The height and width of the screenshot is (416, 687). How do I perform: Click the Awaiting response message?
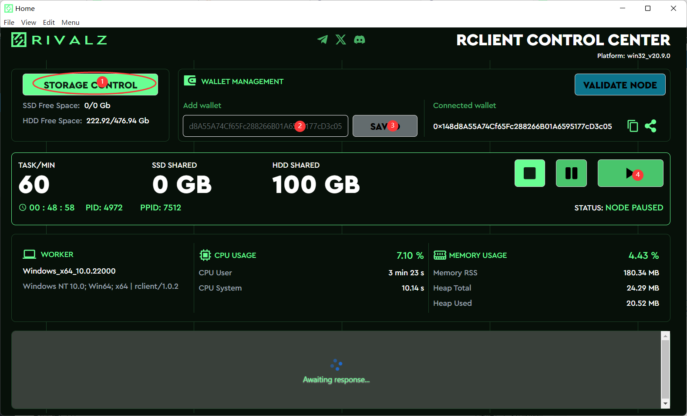tap(336, 380)
